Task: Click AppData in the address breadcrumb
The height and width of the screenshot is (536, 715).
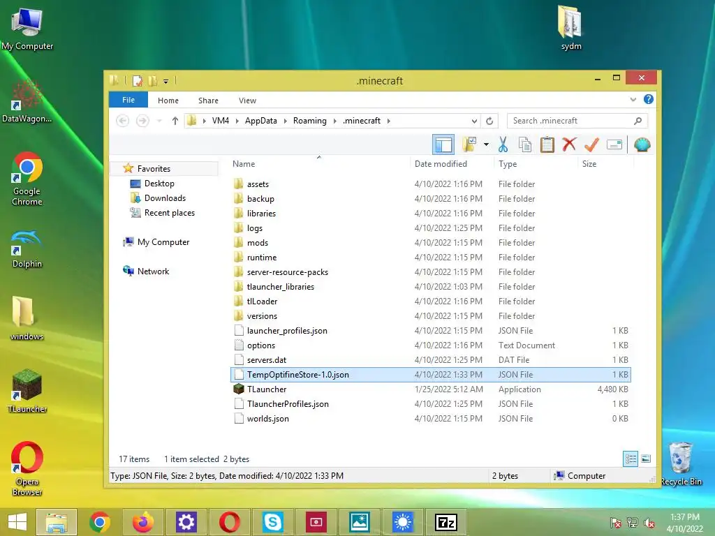Action: tap(261, 121)
